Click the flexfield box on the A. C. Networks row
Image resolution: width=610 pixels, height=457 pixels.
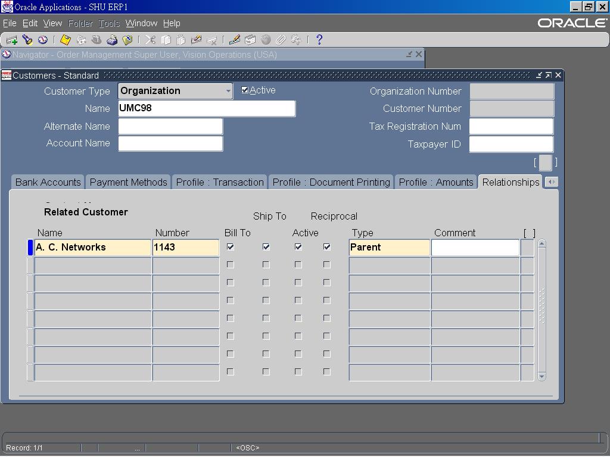tap(527, 248)
